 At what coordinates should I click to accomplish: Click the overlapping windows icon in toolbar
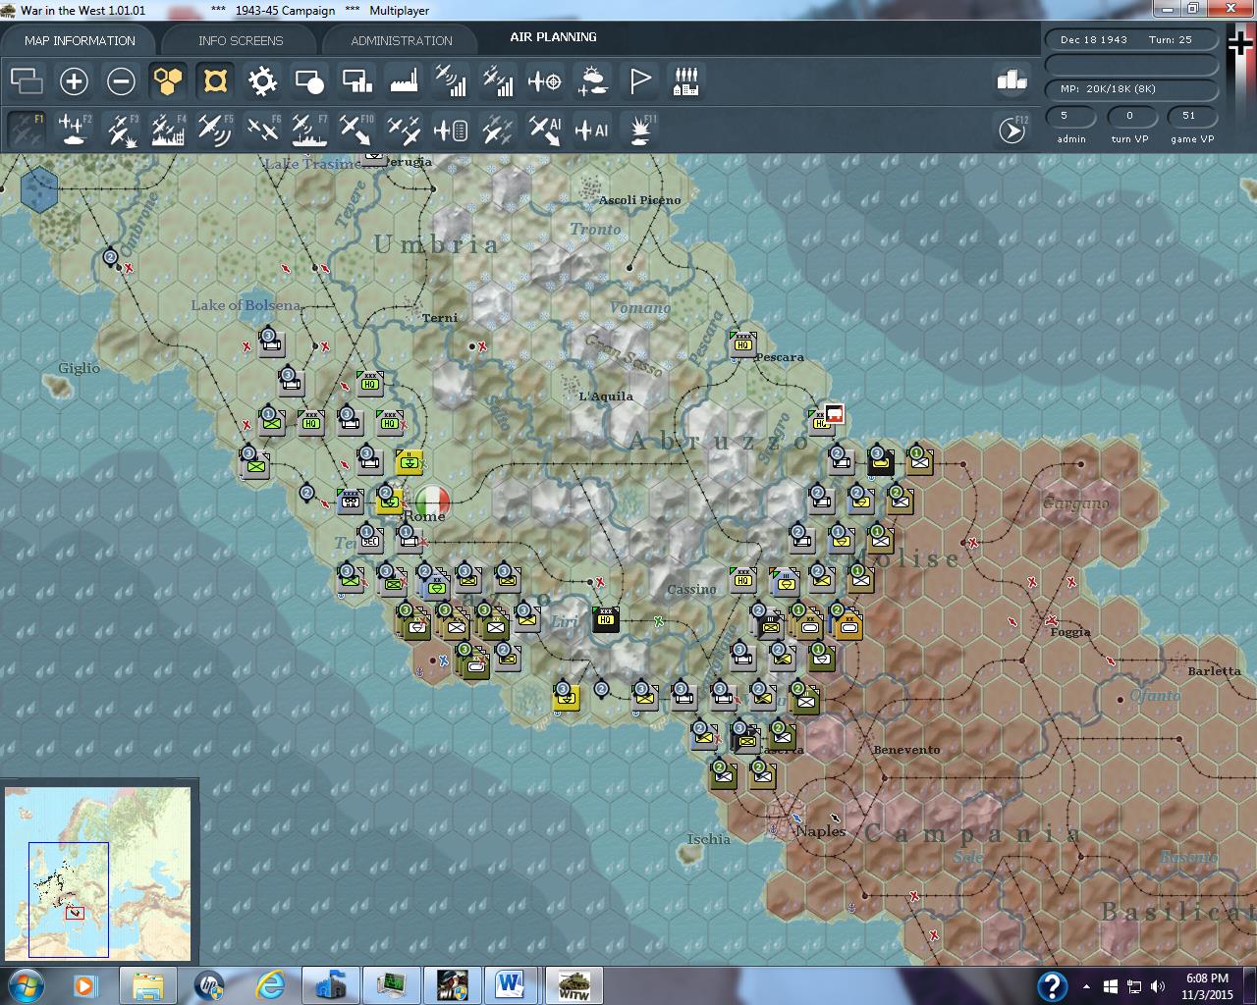point(27,80)
